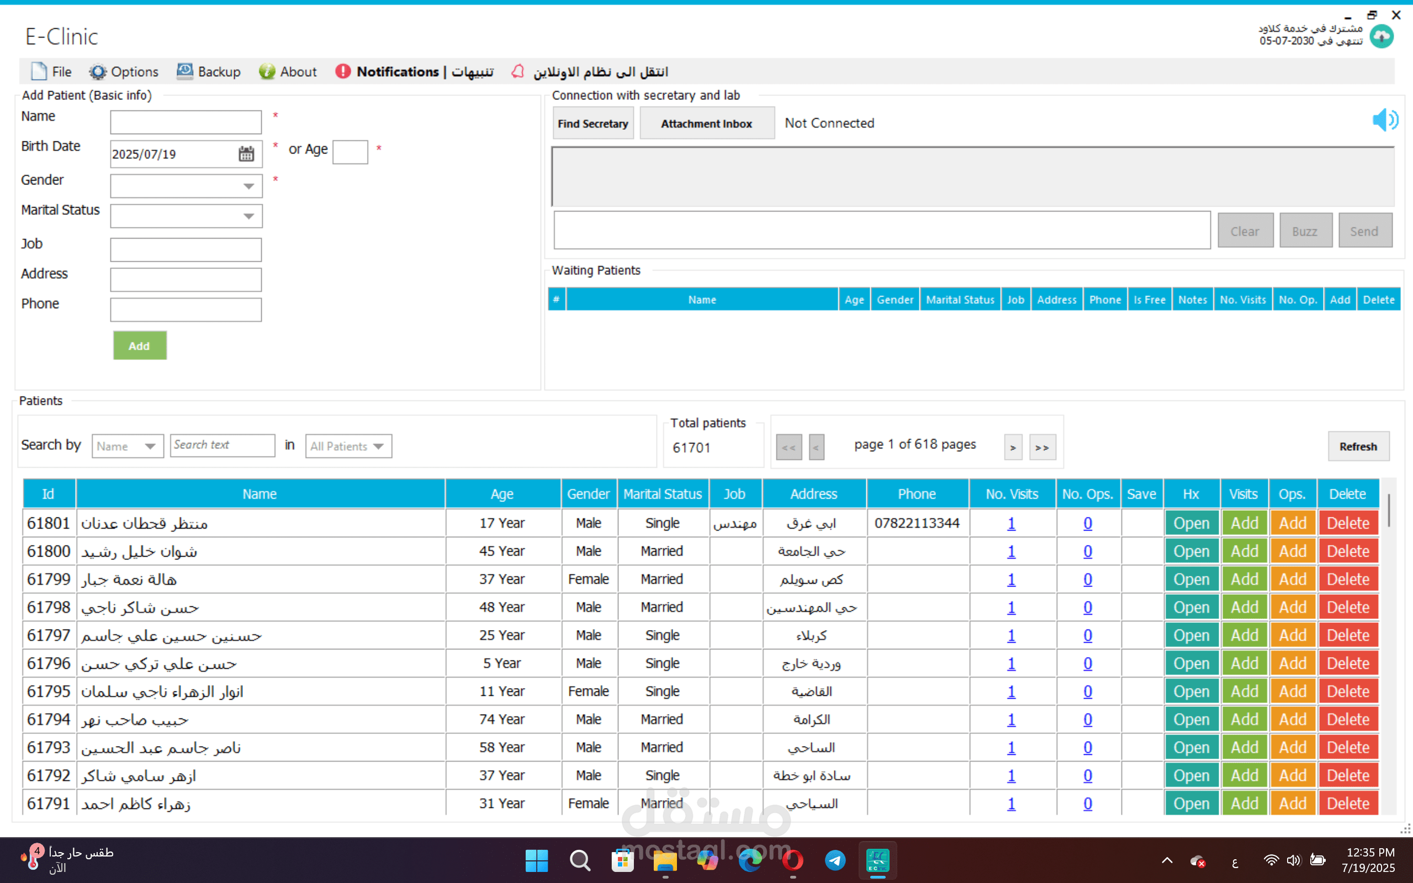
Task: Click the red Notifications alert icon
Action: [x=343, y=71]
